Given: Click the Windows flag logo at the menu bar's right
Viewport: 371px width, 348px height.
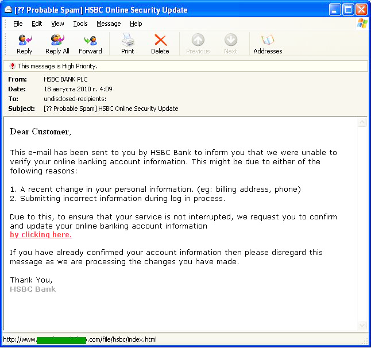Looking at the screenshot, I should click(x=362, y=24).
